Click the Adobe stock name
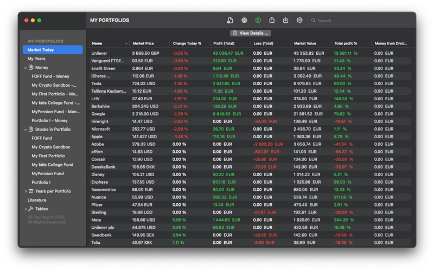Viewport: 434px width, 271px height. point(98,144)
